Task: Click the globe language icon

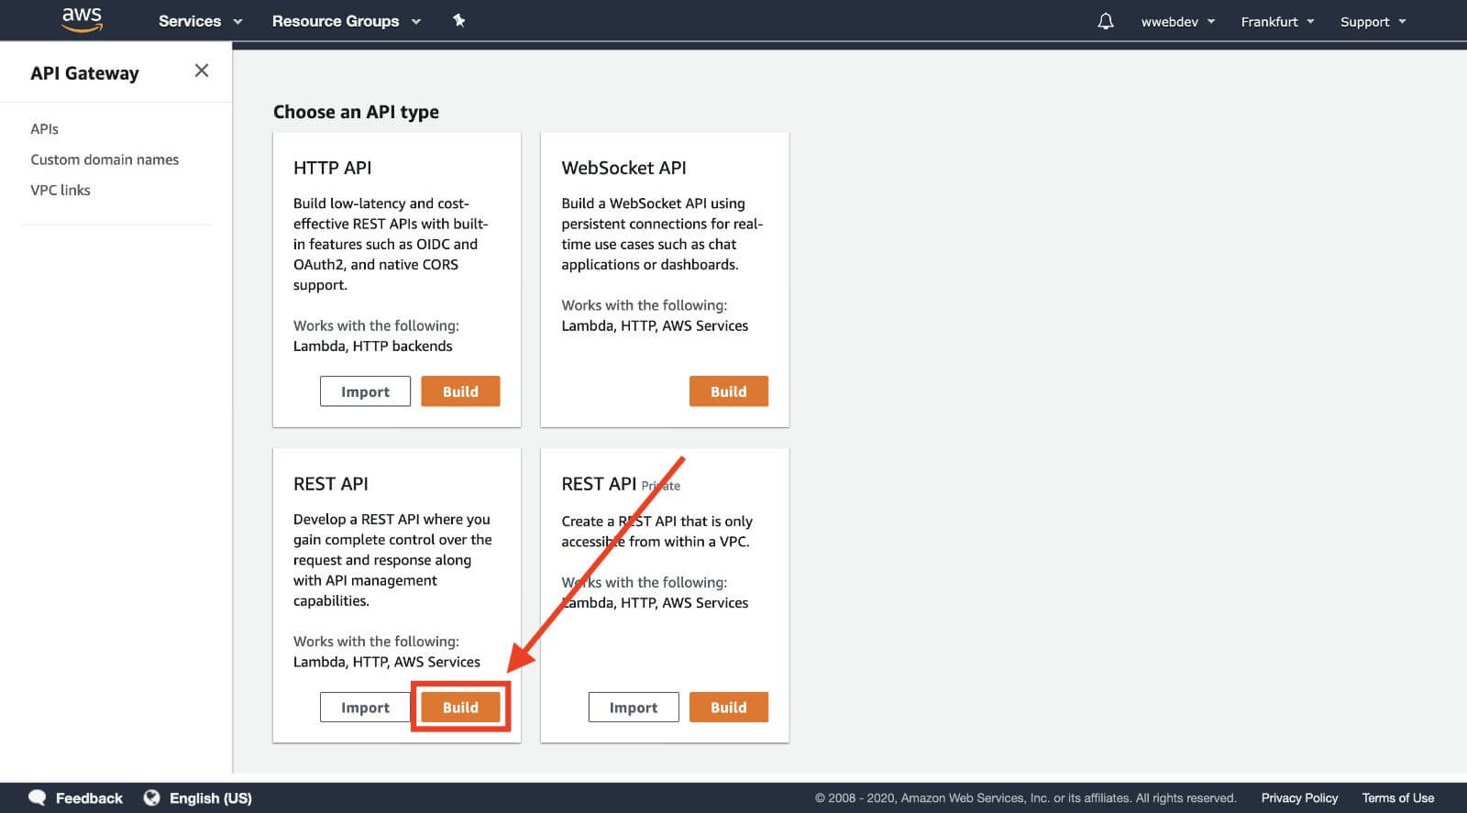Action: pyautogui.click(x=151, y=797)
